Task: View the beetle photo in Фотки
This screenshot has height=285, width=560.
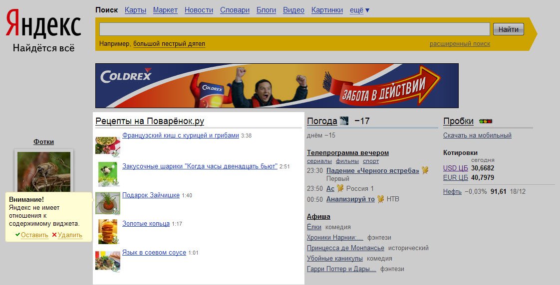Action: coord(44,171)
